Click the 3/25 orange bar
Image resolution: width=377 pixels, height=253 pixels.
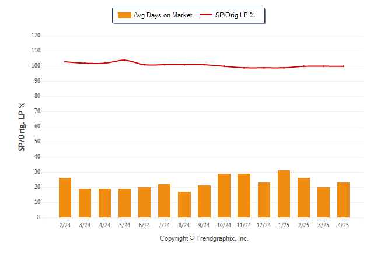pos(323,202)
